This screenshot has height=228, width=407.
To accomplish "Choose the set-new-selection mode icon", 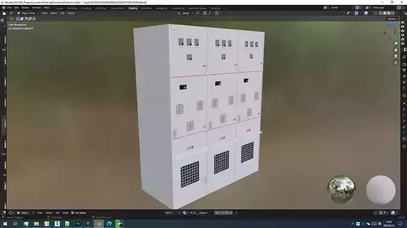I will point(17,19).
